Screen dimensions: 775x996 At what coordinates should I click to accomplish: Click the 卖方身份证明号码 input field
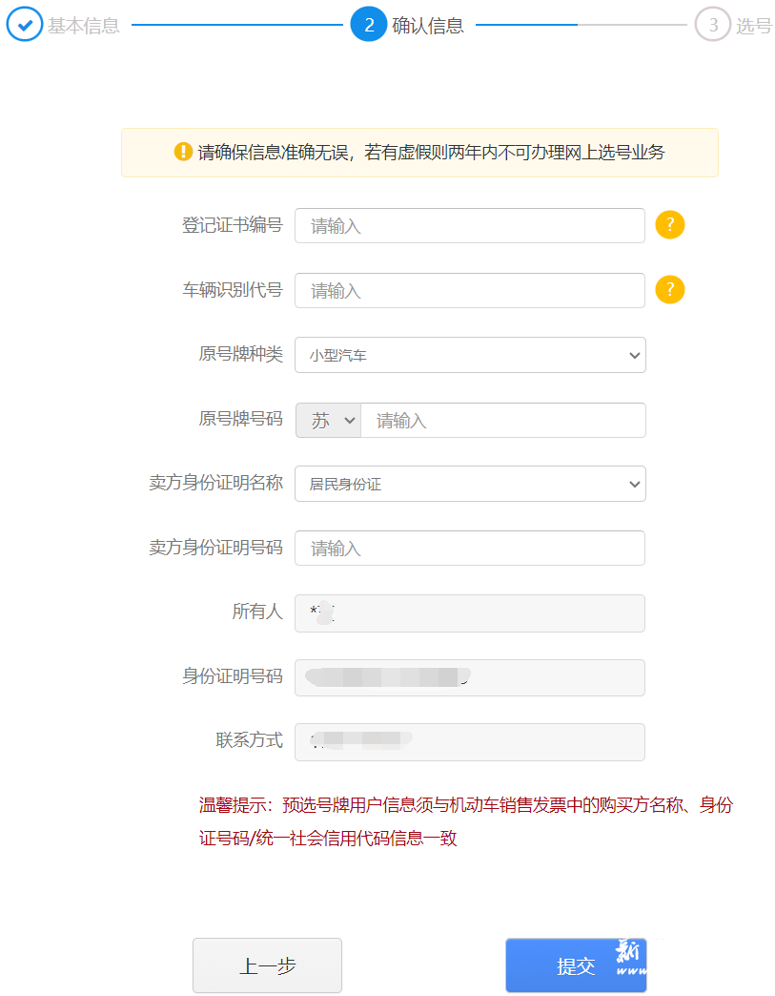tap(469, 548)
